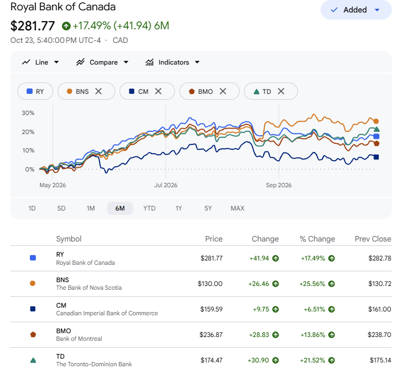This screenshot has height=369, width=400.
Task: Click the up arrow beside +17.49% in table
Action: point(332,258)
